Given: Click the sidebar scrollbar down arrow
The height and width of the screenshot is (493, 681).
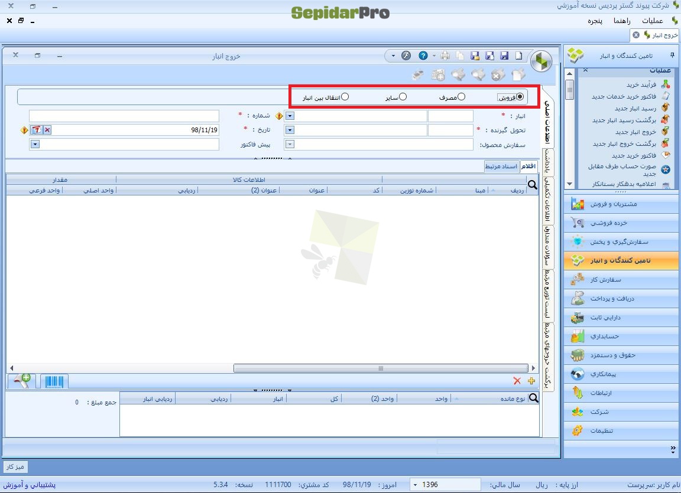Looking at the screenshot, I should (569, 184).
